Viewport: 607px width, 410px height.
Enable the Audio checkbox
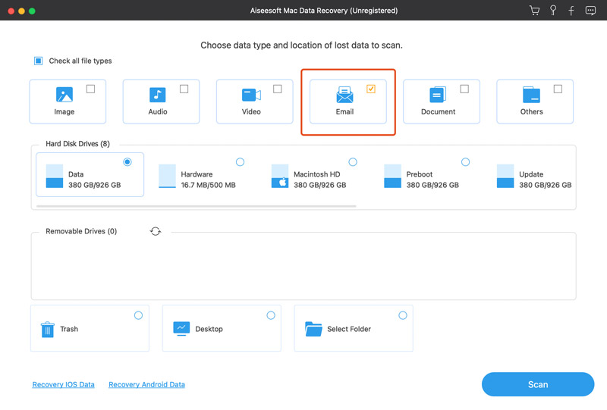[184, 89]
